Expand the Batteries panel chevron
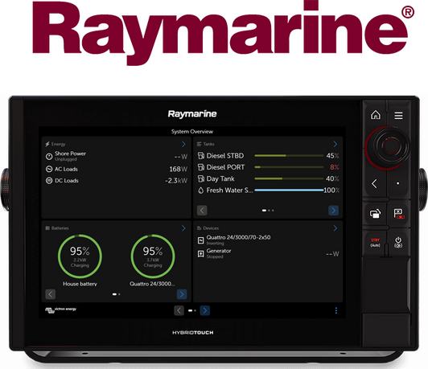 click(x=183, y=228)
